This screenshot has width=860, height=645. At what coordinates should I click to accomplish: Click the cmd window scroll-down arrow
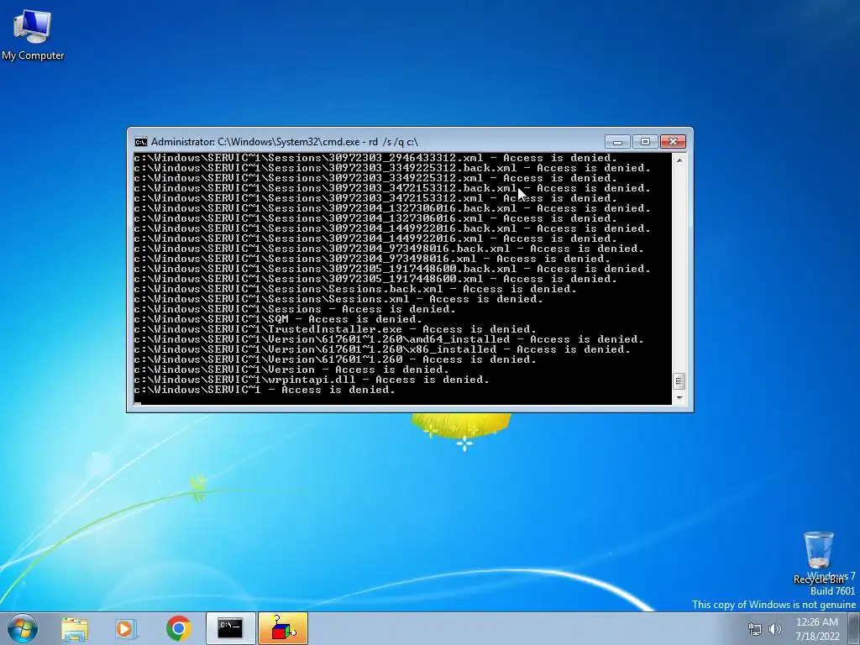click(679, 398)
